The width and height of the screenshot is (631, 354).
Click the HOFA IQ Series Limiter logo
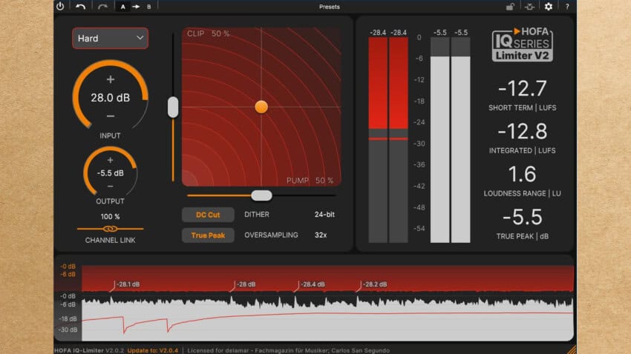coord(523,44)
